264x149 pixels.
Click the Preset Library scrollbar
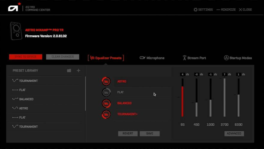pos(86,94)
